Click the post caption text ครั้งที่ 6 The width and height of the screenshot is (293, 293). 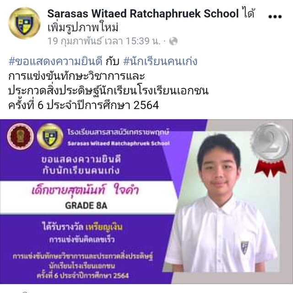[x=26, y=105]
